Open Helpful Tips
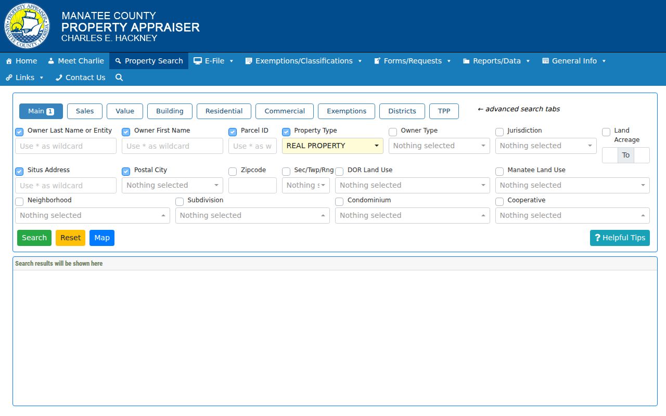The width and height of the screenshot is (666, 416). click(x=620, y=238)
